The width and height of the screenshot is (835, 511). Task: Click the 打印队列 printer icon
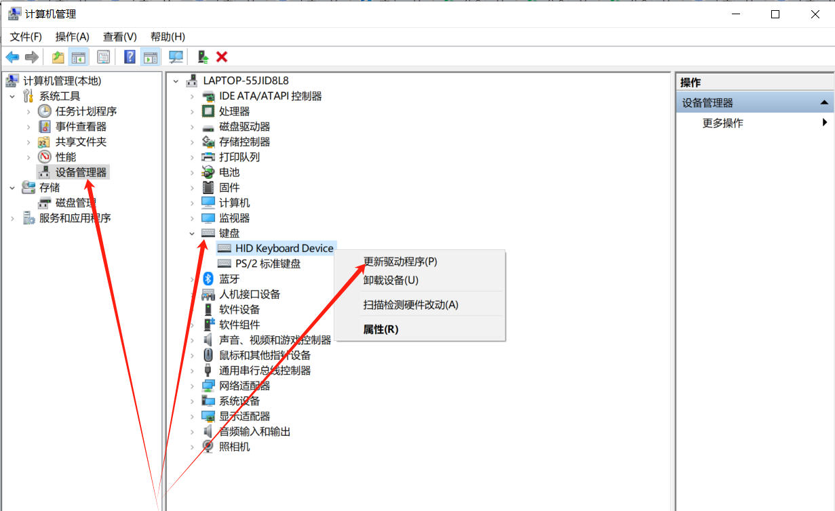(208, 157)
